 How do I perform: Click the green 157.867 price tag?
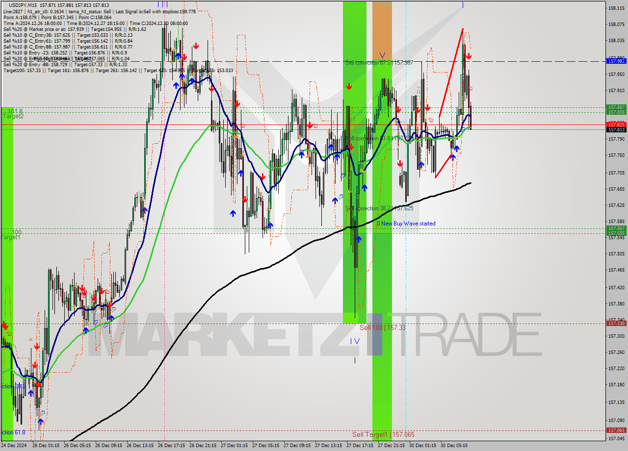click(616, 107)
